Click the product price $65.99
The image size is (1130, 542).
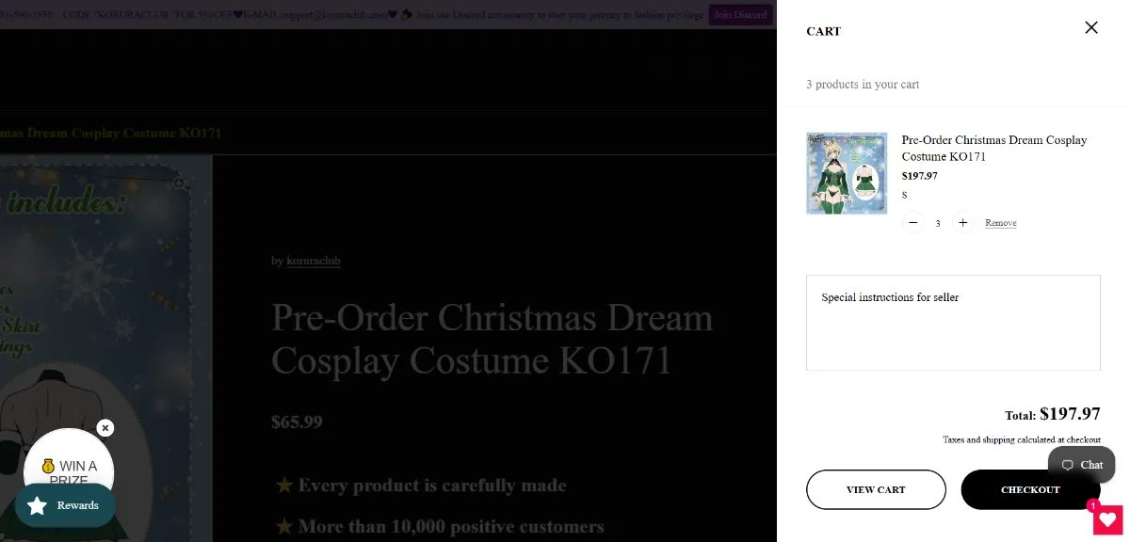[297, 422]
